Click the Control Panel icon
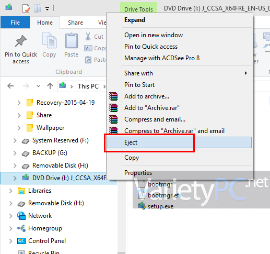The height and width of the screenshot is (254, 270). 21,241
